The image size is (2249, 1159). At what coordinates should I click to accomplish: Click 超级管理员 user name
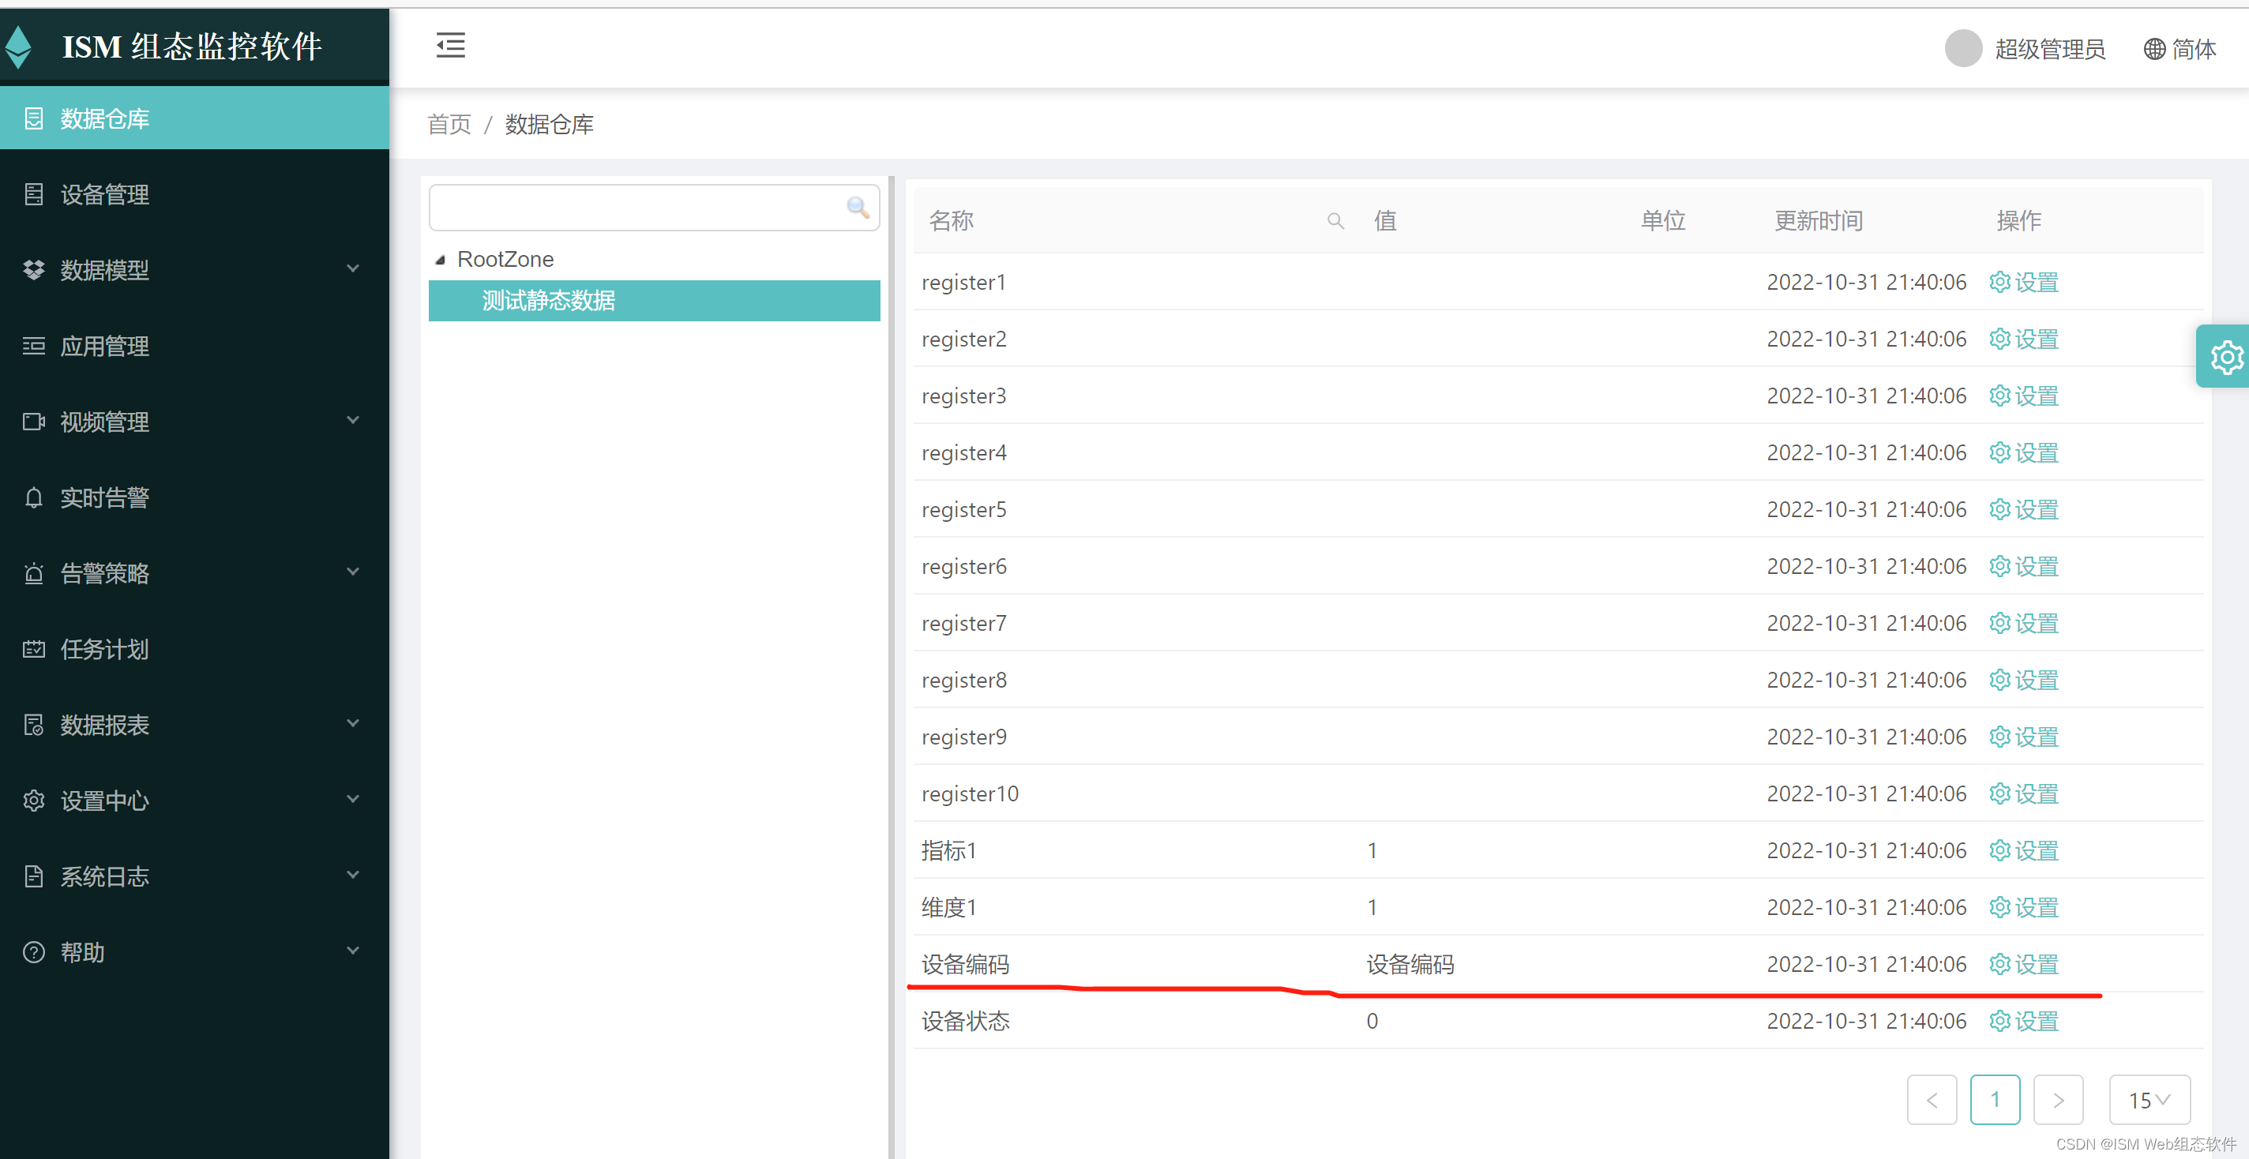(x=2050, y=49)
